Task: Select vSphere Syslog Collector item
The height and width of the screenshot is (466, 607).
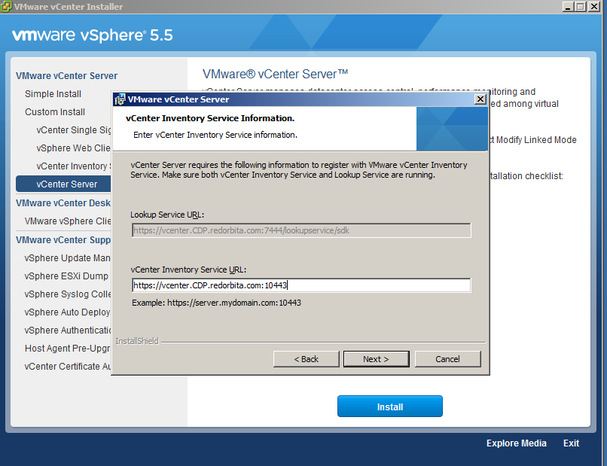Action: point(68,294)
